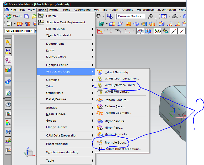The height and width of the screenshot is (165, 204).
Task: Click the Pattern Feature icon
Action: pyautogui.click(x=100, y=100)
